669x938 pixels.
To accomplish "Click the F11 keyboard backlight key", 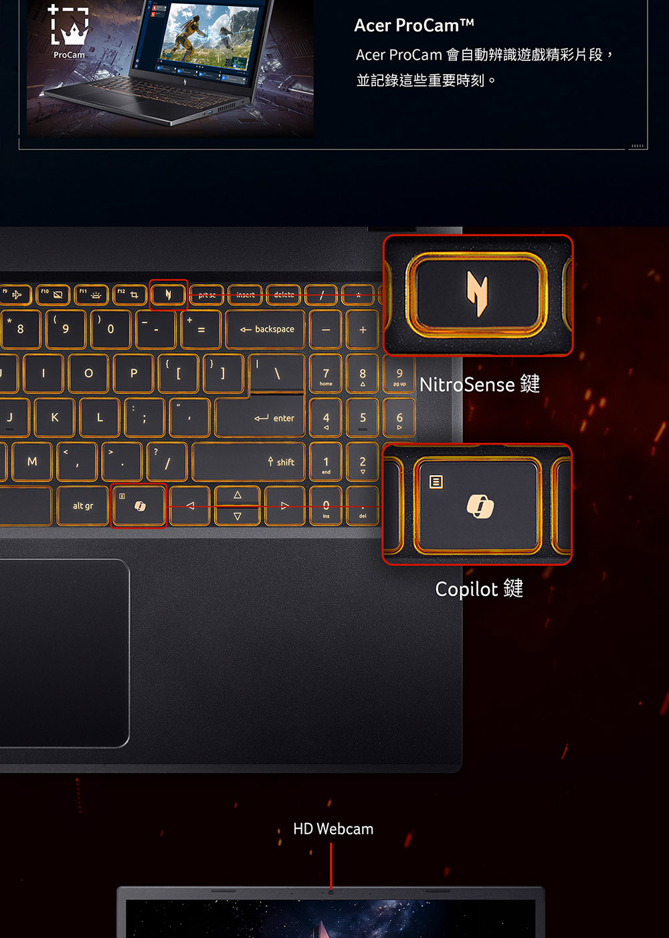I will coord(92,294).
